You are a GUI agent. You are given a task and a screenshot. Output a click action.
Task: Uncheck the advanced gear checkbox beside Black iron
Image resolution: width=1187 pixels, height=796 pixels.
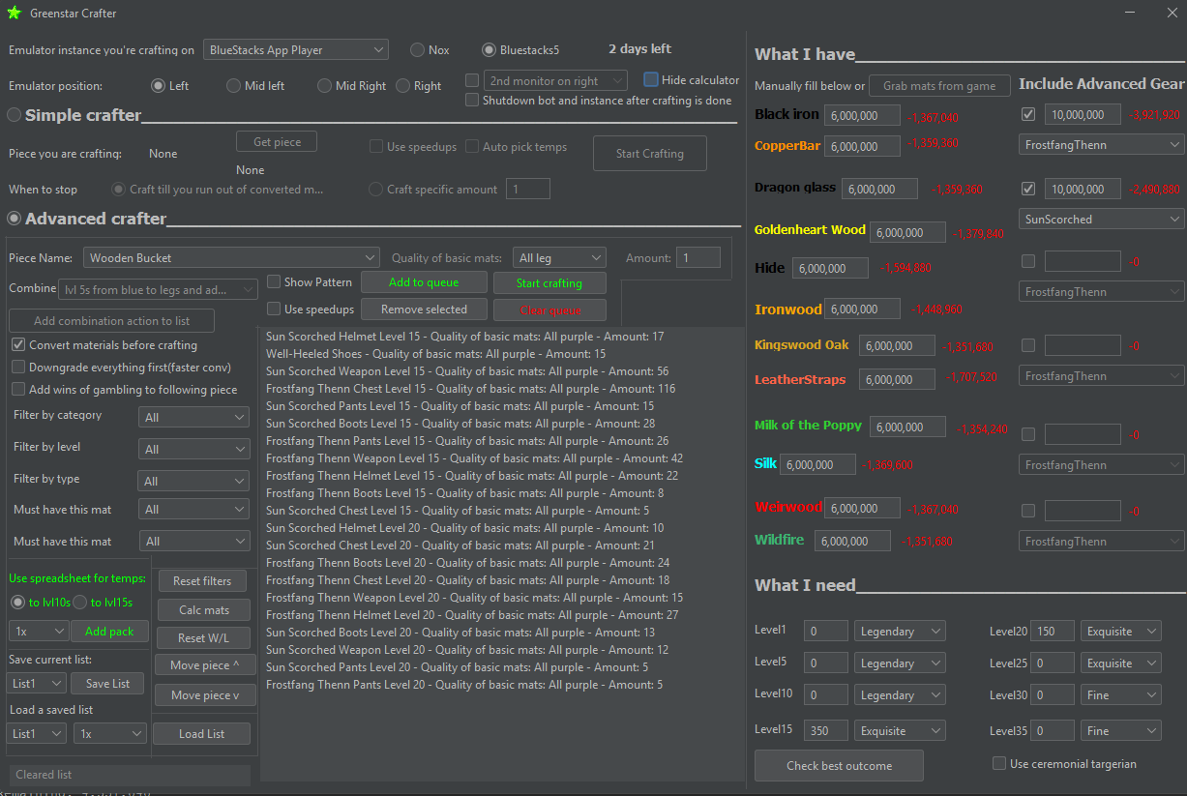tap(1027, 114)
